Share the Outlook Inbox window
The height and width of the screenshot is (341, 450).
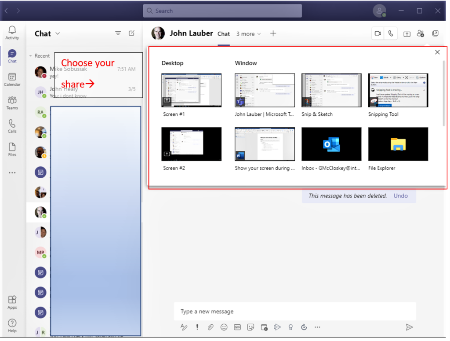pyautogui.click(x=331, y=144)
